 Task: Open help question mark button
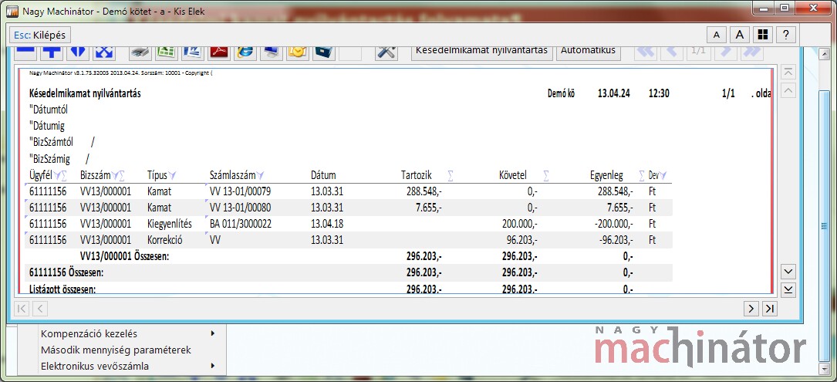[x=786, y=35]
